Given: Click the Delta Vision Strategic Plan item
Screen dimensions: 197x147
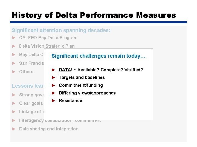Looking at the screenshot, I should (47, 46).
